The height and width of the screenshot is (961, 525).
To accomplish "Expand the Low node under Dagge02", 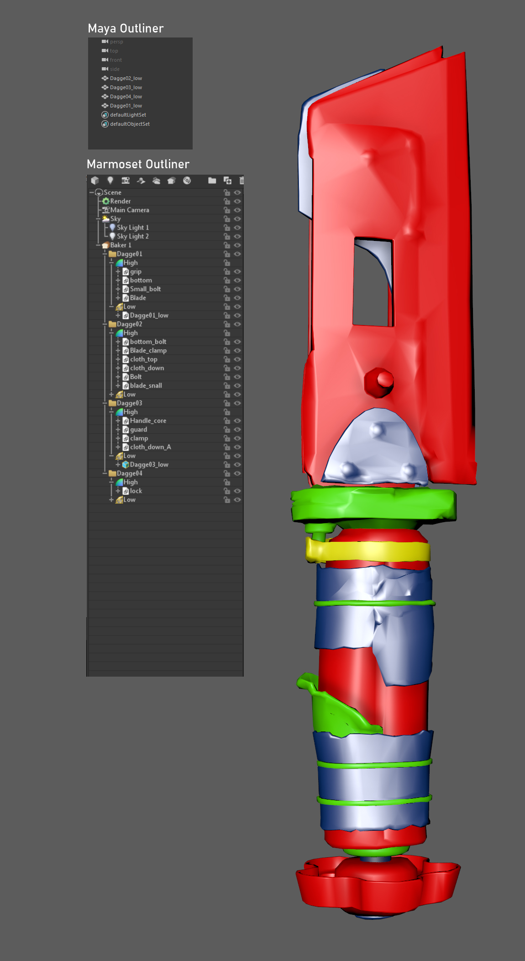I will click(111, 394).
